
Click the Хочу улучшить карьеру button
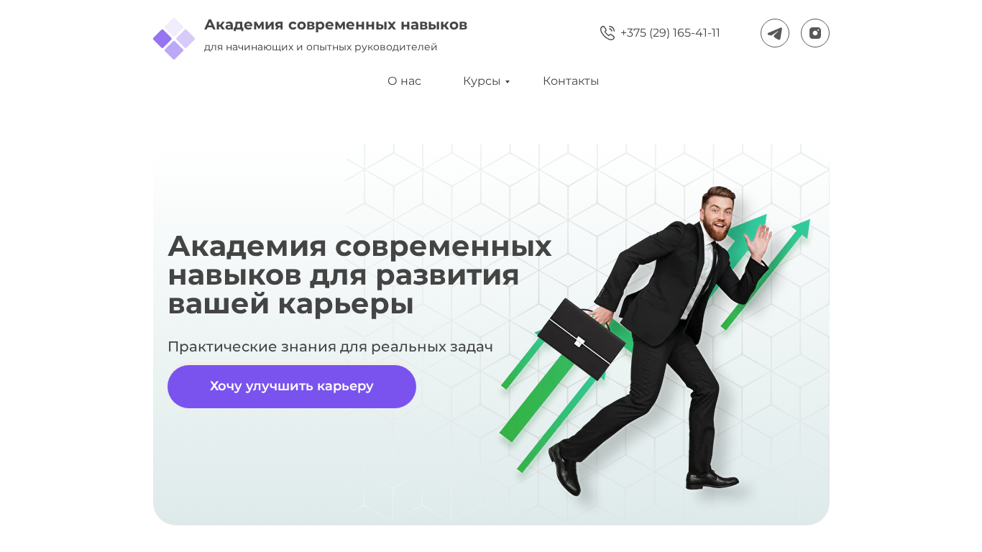click(x=292, y=387)
